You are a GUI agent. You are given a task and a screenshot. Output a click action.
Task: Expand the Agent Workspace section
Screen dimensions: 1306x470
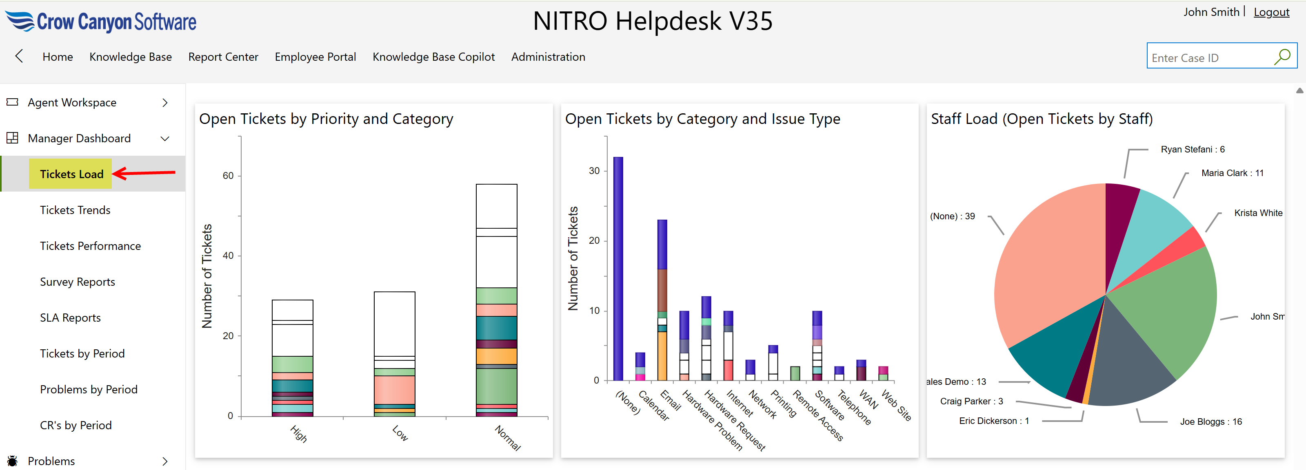[165, 103]
